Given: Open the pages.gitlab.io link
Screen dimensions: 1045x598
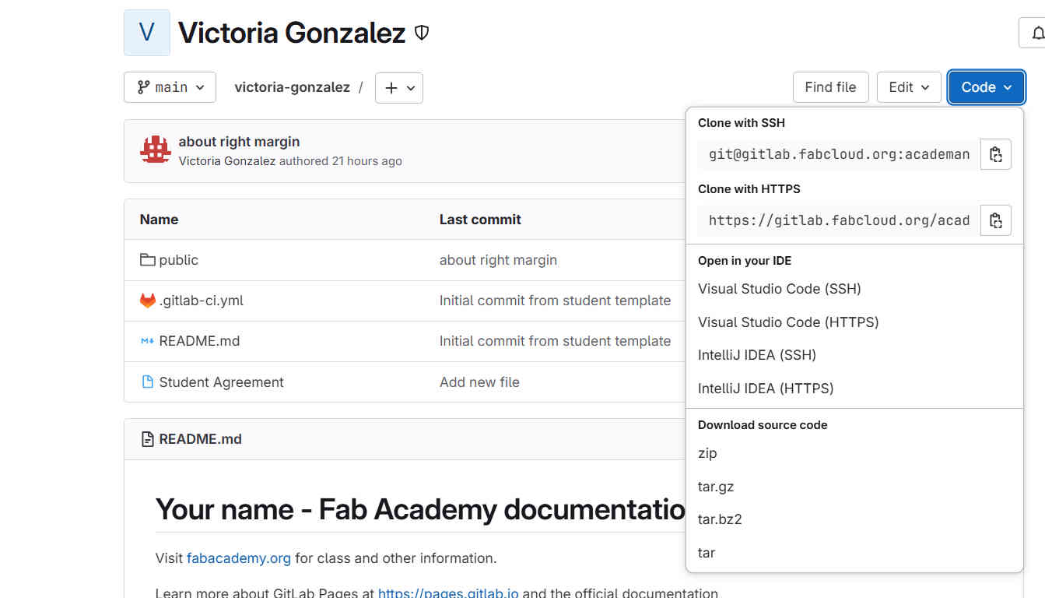Looking at the screenshot, I should pos(448,593).
